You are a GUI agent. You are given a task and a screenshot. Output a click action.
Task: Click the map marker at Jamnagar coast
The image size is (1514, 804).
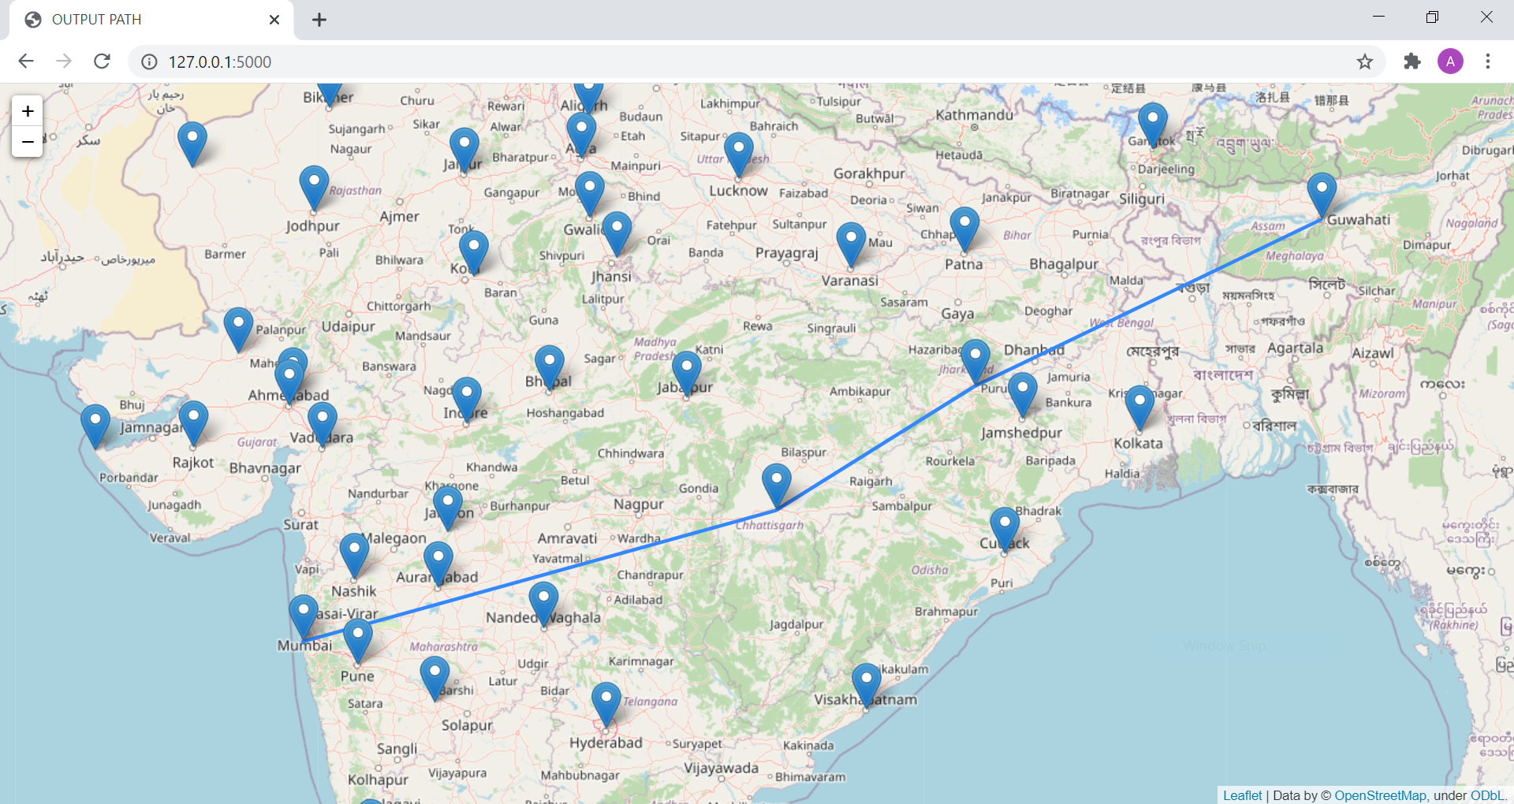(95, 427)
